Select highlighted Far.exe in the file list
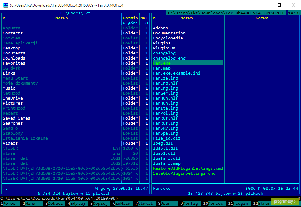This screenshot has height=207, width=301. pos(188,63)
